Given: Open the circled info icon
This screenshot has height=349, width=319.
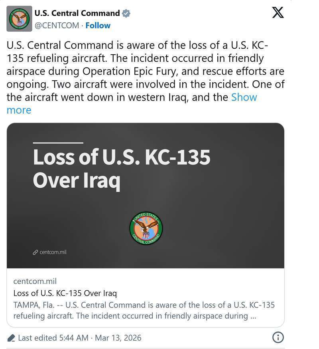Looking at the screenshot, I should click(x=278, y=337).
